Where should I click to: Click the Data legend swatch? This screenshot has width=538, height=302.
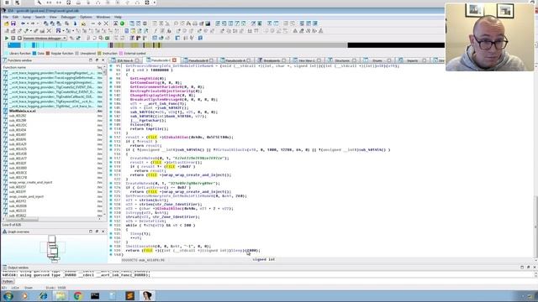point(34,54)
